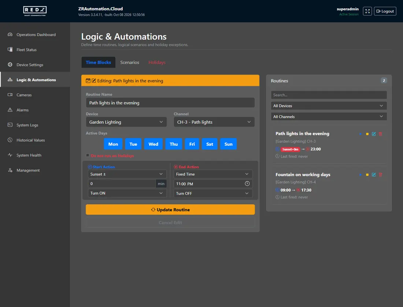Viewport: 403px width, 307px height.
Task: Click the Routine Name input field
Action: (x=170, y=103)
